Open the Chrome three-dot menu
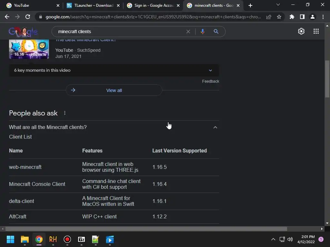Image resolution: width=330 pixels, height=247 pixels. (323, 17)
